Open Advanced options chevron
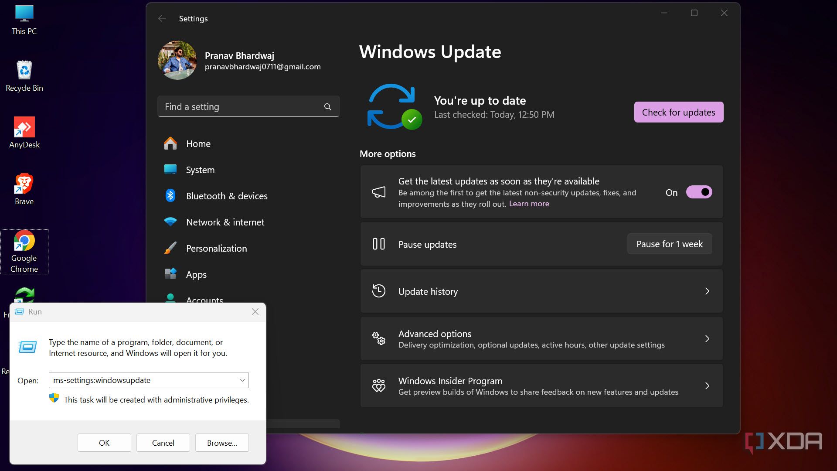This screenshot has width=837, height=471. 707,338
